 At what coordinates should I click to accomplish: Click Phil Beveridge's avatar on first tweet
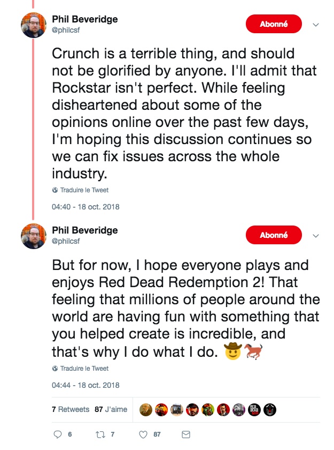tap(33, 25)
